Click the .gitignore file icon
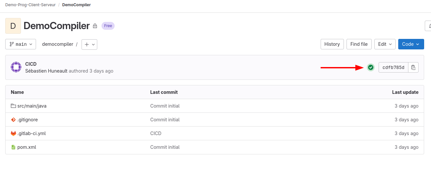This screenshot has height=173, width=431. tap(13, 120)
